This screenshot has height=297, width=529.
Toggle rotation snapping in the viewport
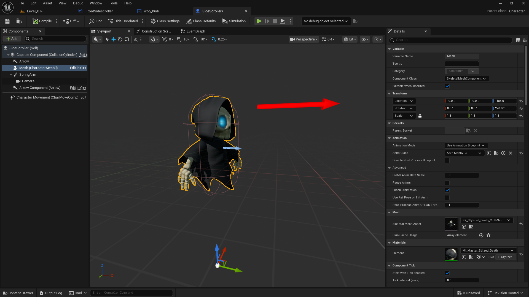(196, 39)
